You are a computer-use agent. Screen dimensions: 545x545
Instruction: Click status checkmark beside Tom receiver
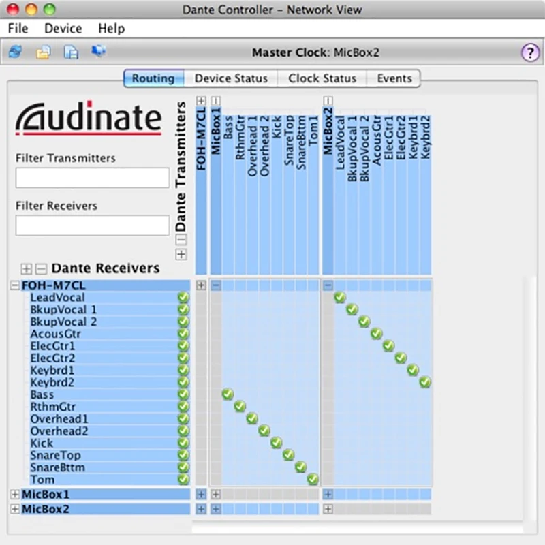tap(183, 480)
